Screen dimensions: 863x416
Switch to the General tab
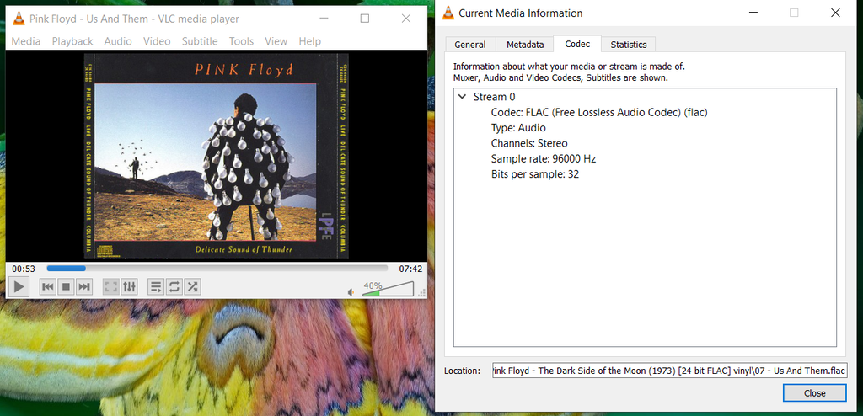point(470,45)
